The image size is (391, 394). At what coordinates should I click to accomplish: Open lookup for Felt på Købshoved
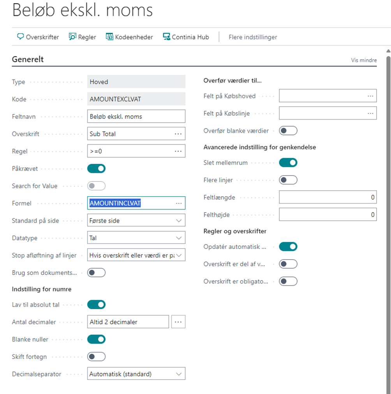pyautogui.click(x=370, y=96)
